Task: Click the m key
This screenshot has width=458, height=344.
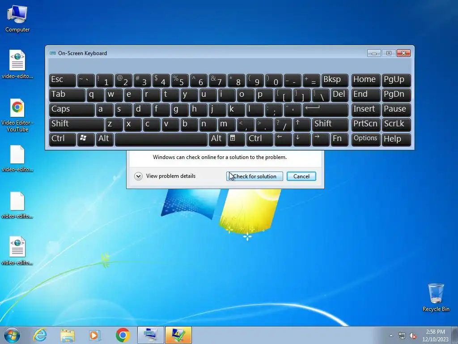Action: [227, 125]
